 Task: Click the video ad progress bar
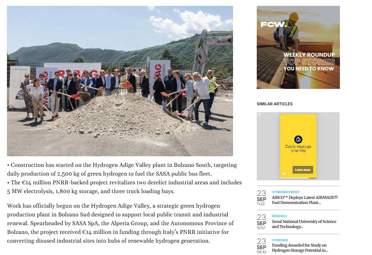coord(298,178)
